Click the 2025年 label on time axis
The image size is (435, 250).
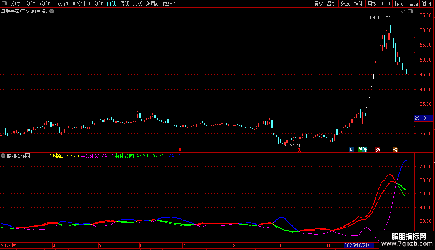click(8, 245)
